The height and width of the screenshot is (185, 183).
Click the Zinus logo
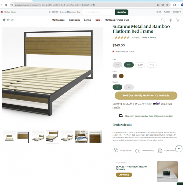click(x=8, y=20)
